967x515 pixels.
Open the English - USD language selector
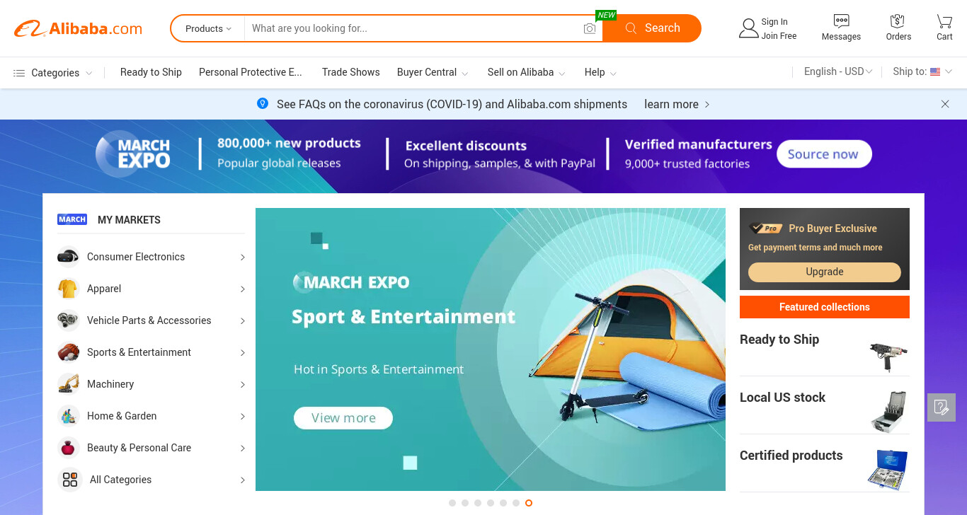click(838, 71)
